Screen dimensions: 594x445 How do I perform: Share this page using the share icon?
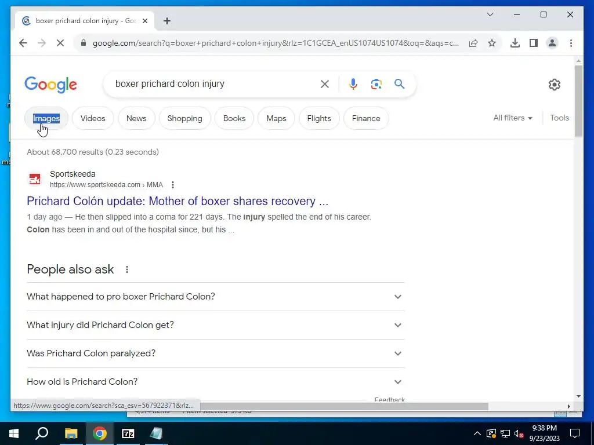473,43
